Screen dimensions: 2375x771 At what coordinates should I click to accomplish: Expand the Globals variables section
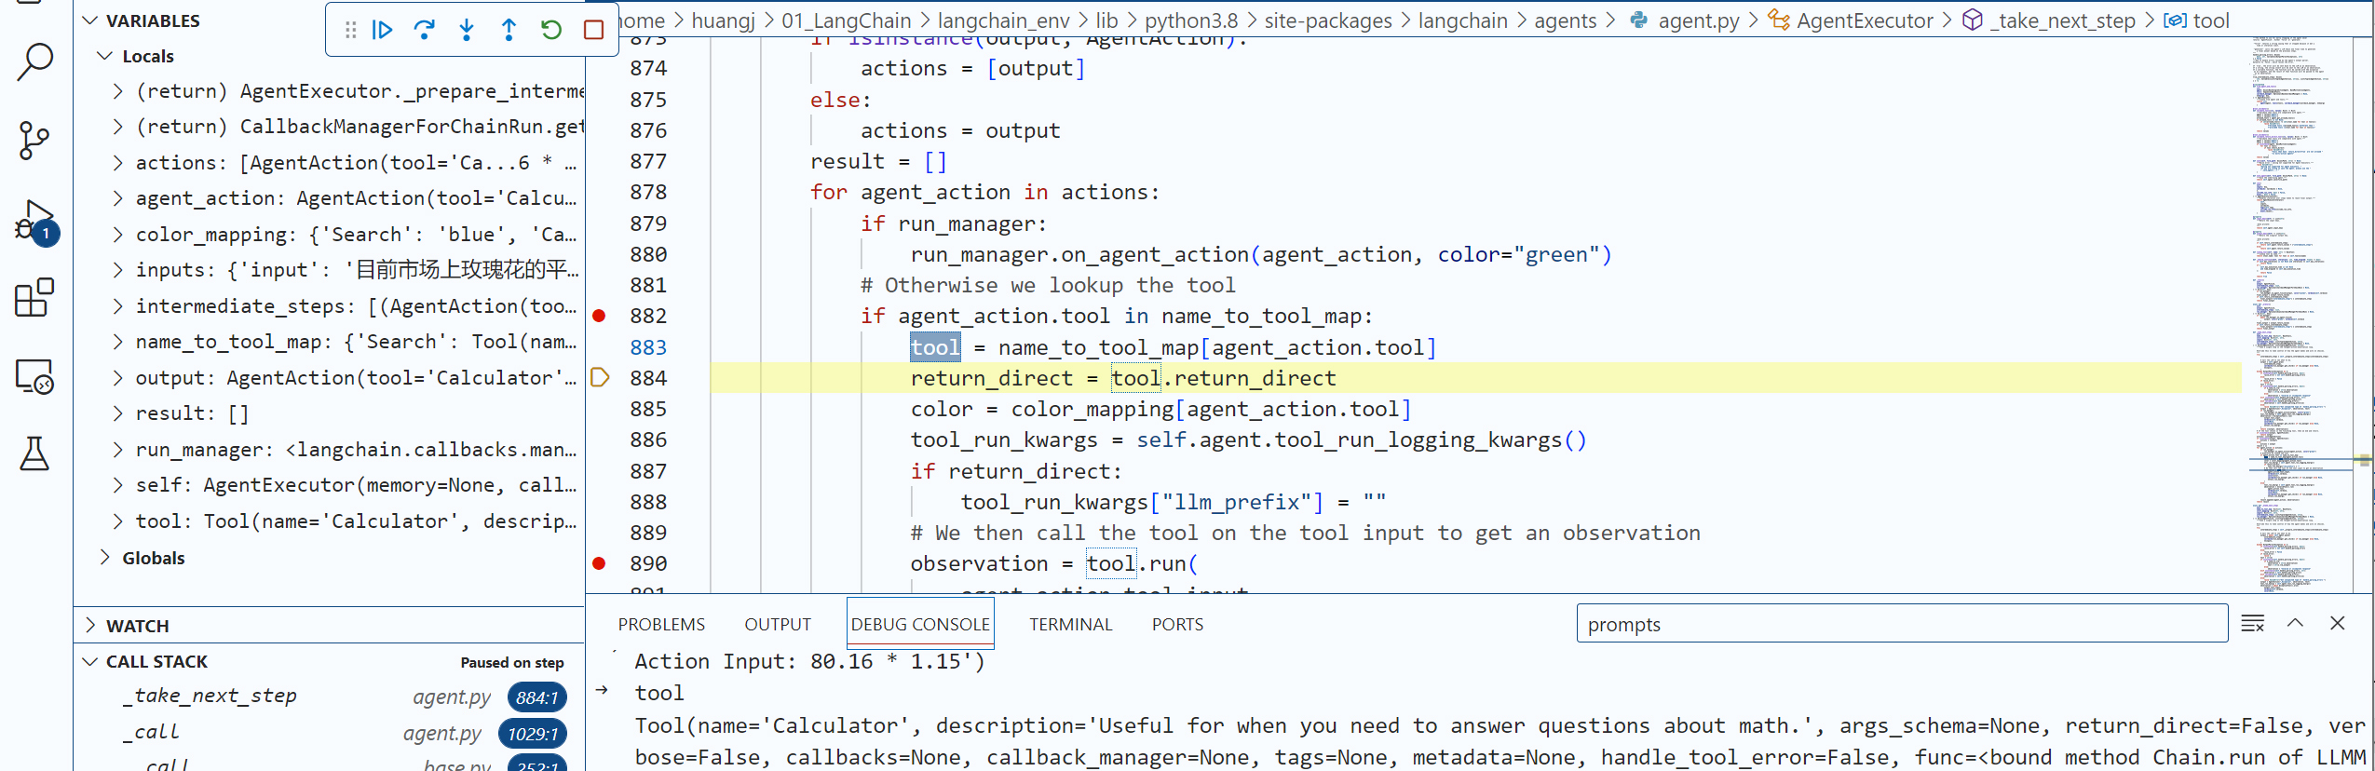point(105,558)
